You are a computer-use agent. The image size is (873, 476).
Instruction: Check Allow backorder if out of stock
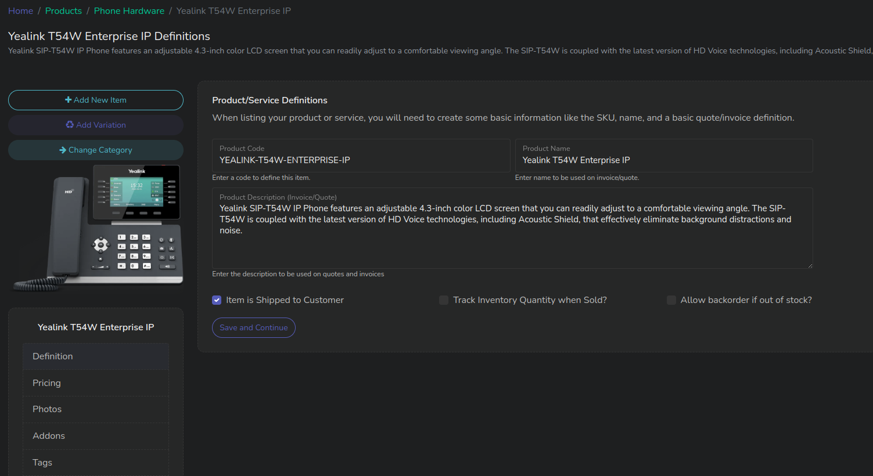671,300
